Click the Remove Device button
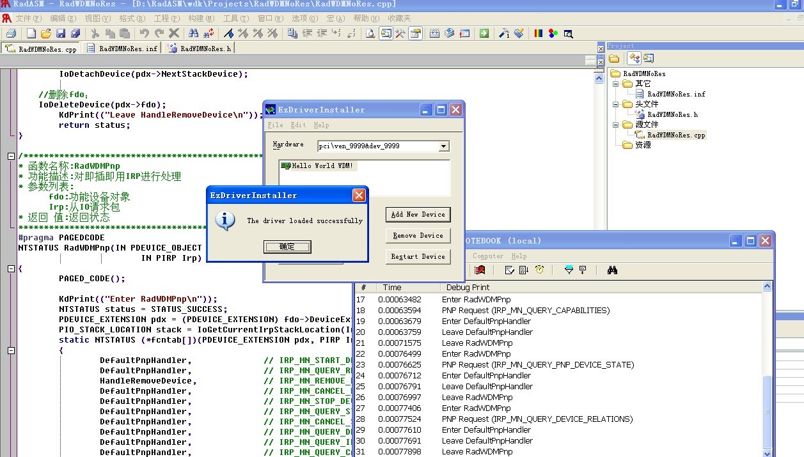The height and width of the screenshot is (457, 804). pyautogui.click(x=418, y=236)
